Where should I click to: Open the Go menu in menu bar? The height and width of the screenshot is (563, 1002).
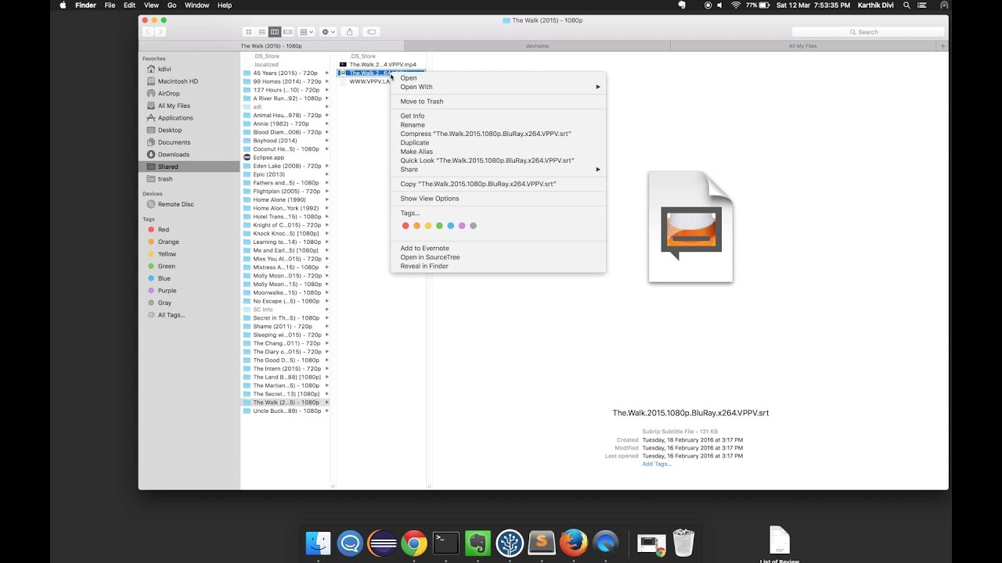click(171, 5)
